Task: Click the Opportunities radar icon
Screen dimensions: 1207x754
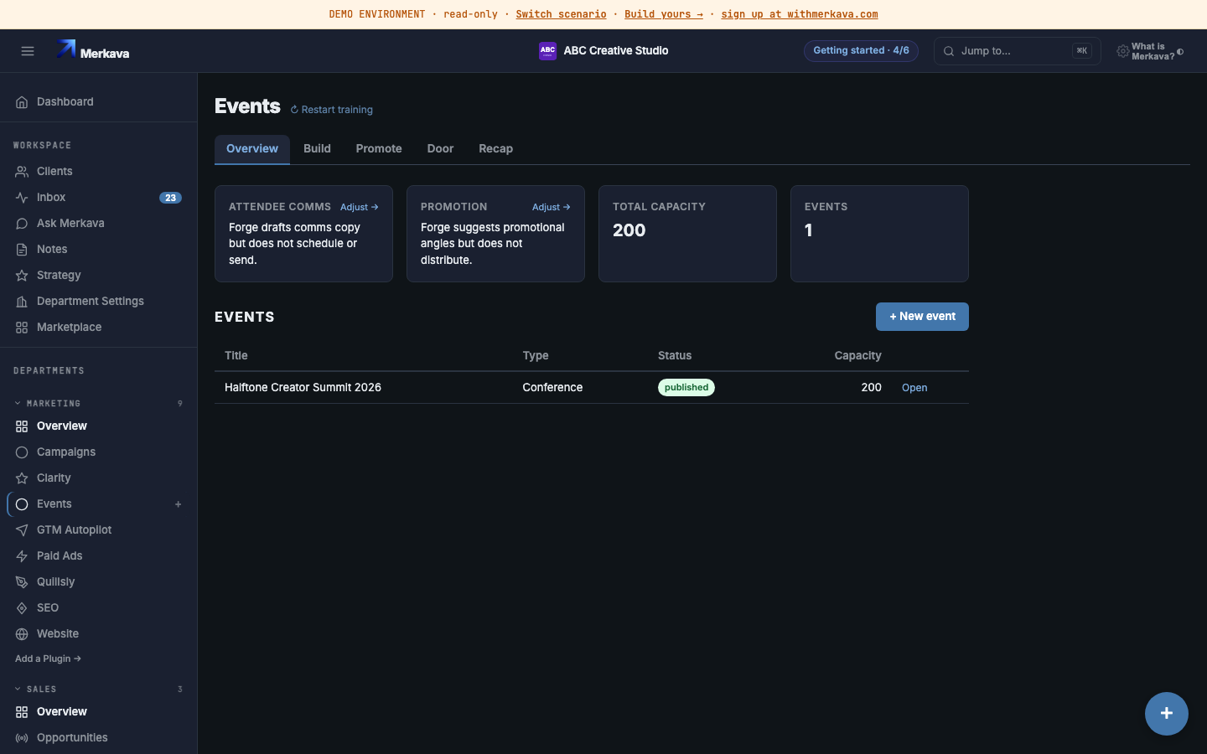Action: (22, 738)
